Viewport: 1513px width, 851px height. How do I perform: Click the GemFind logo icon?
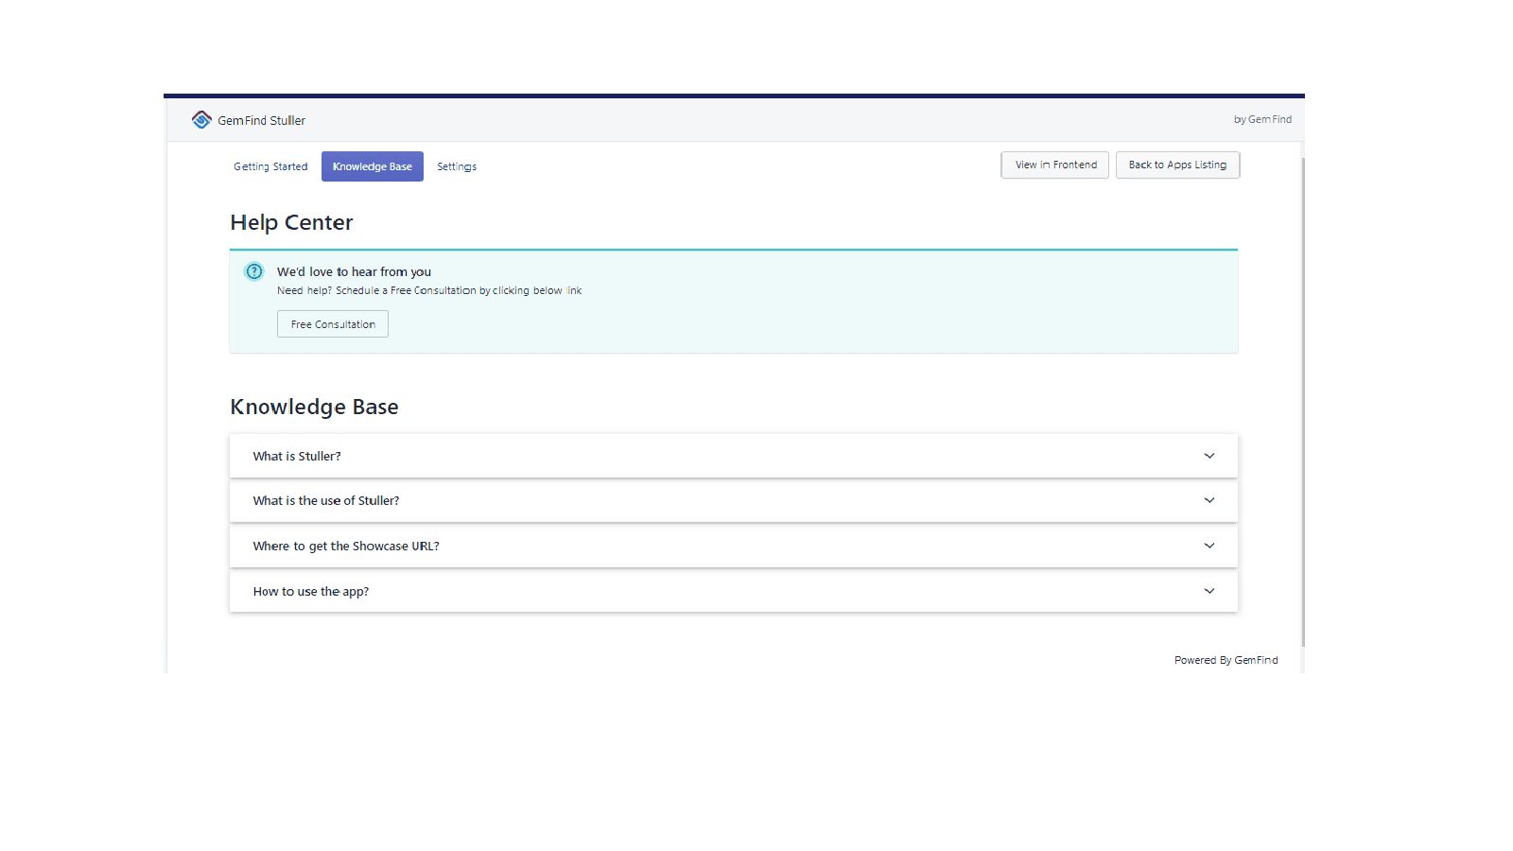[x=201, y=119]
